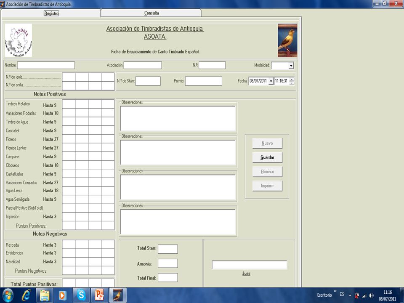
Task: Click the canary bird picture
Action: click(x=287, y=40)
